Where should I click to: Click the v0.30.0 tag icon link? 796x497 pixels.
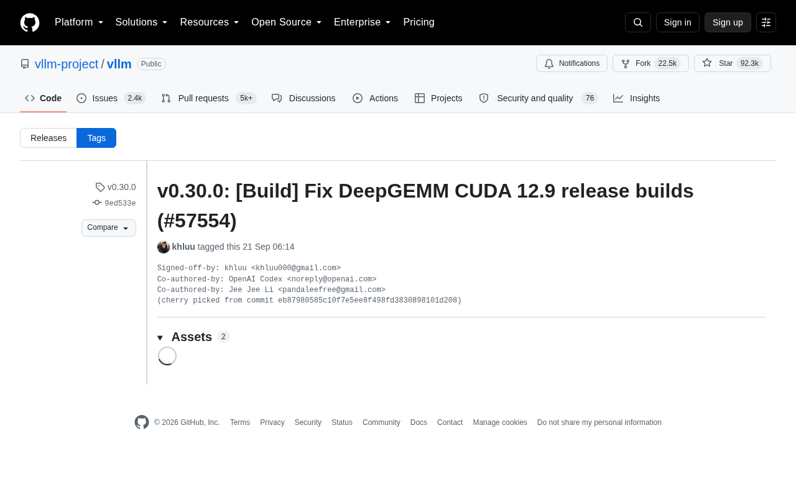[116, 187]
